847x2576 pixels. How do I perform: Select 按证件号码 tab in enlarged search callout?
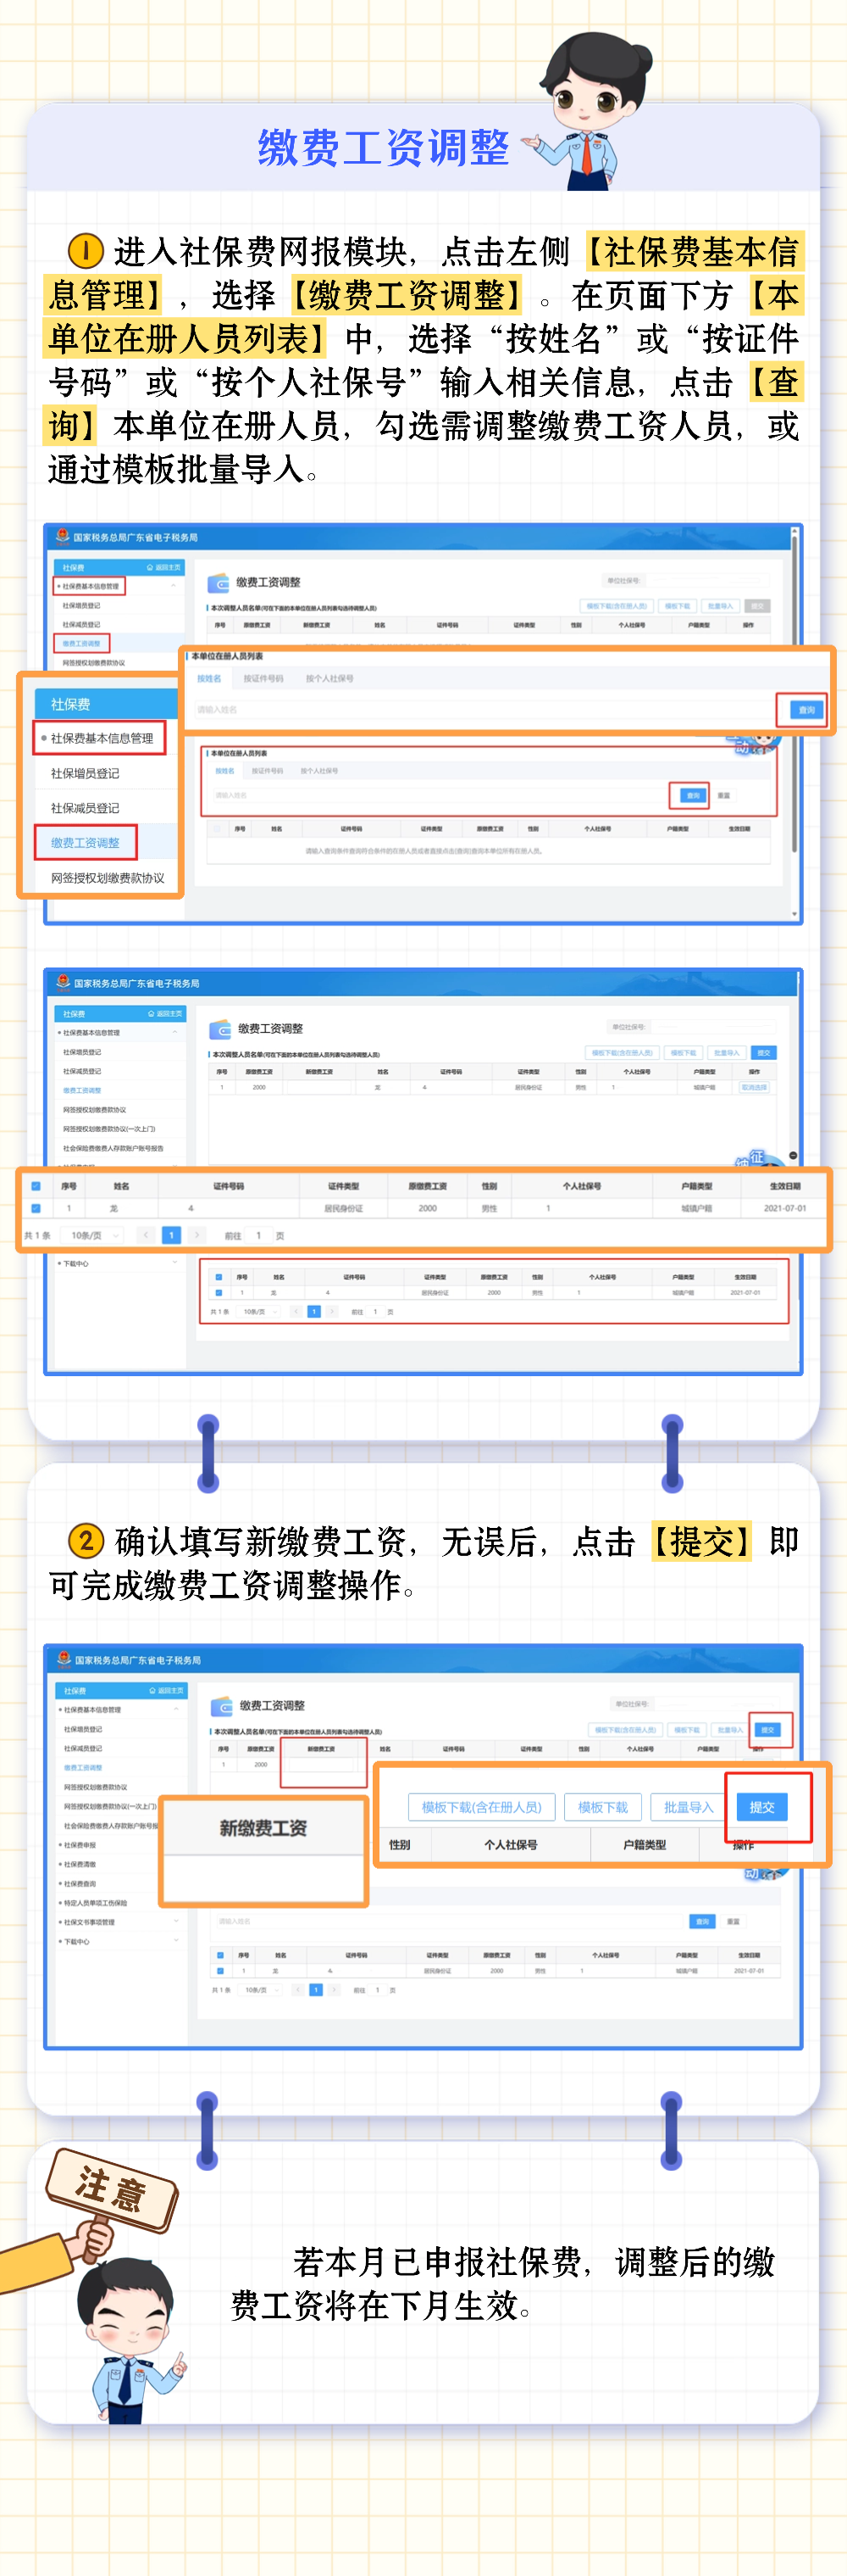[x=263, y=678]
